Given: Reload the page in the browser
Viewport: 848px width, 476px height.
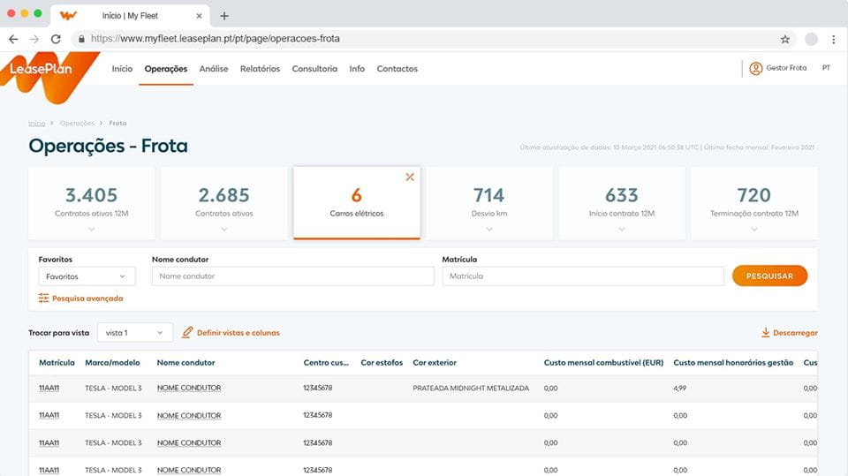Looking at the screenshot, I should coord(56,39).
